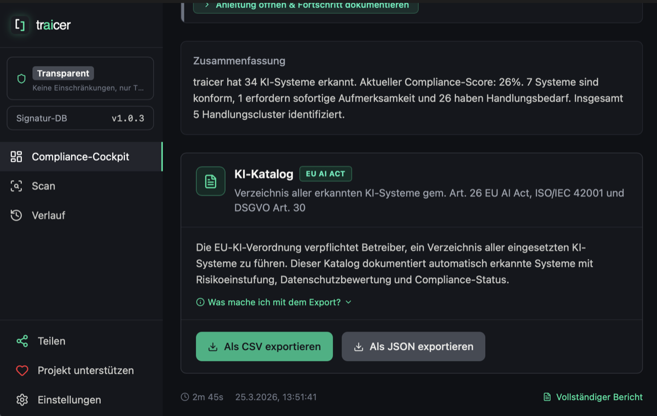This screenshot has width=657, height=416.
Task: Click the EU AI ACT badge
Action: pyautogui.click(x=325, y=173)
